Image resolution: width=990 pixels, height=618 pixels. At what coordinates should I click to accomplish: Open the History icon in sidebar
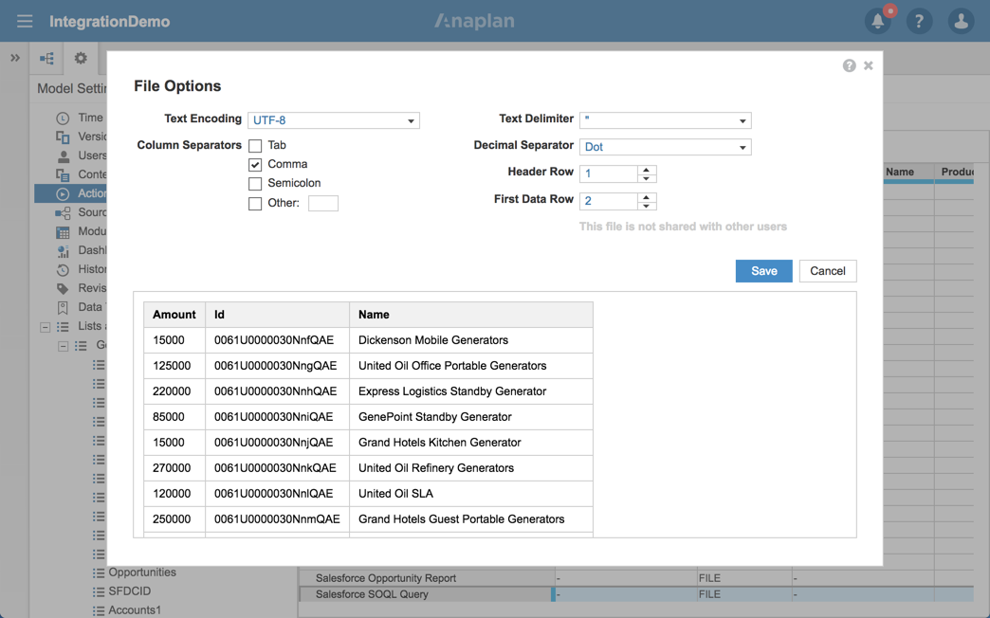(63, 269)
